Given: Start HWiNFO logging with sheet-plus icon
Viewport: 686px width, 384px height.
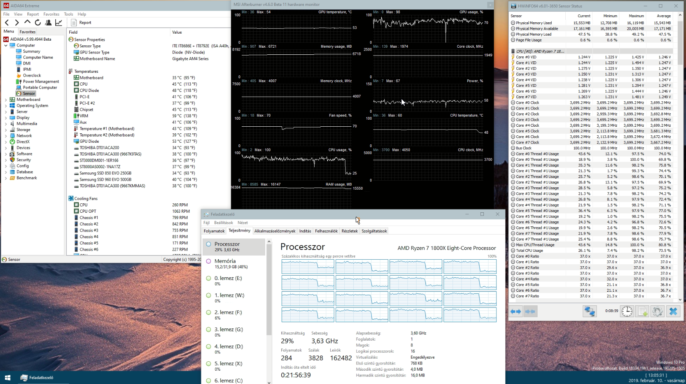Looking at the screenshot, I should coord(642,311).
